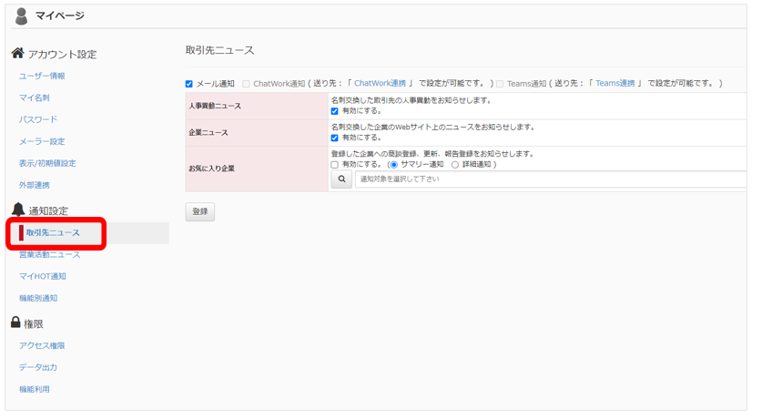
Task: Toggle the メール通知 checkbox
Action: point(189,84)
